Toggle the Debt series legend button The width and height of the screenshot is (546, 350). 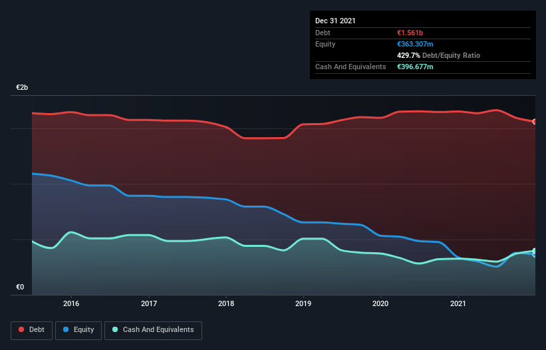point(32,330)
